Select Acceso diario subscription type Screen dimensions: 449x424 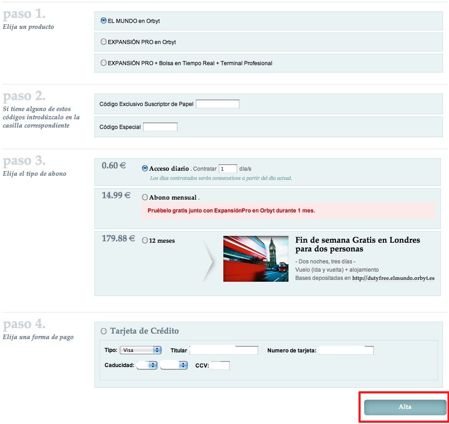(x=145, y=168)
